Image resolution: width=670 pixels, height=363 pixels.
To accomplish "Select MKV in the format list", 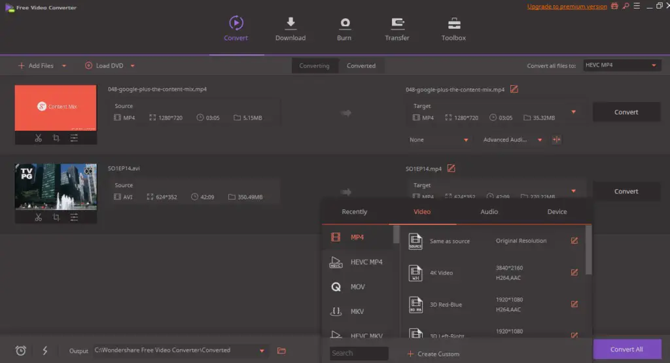I will pyautogui.click(x=358, y=311).
